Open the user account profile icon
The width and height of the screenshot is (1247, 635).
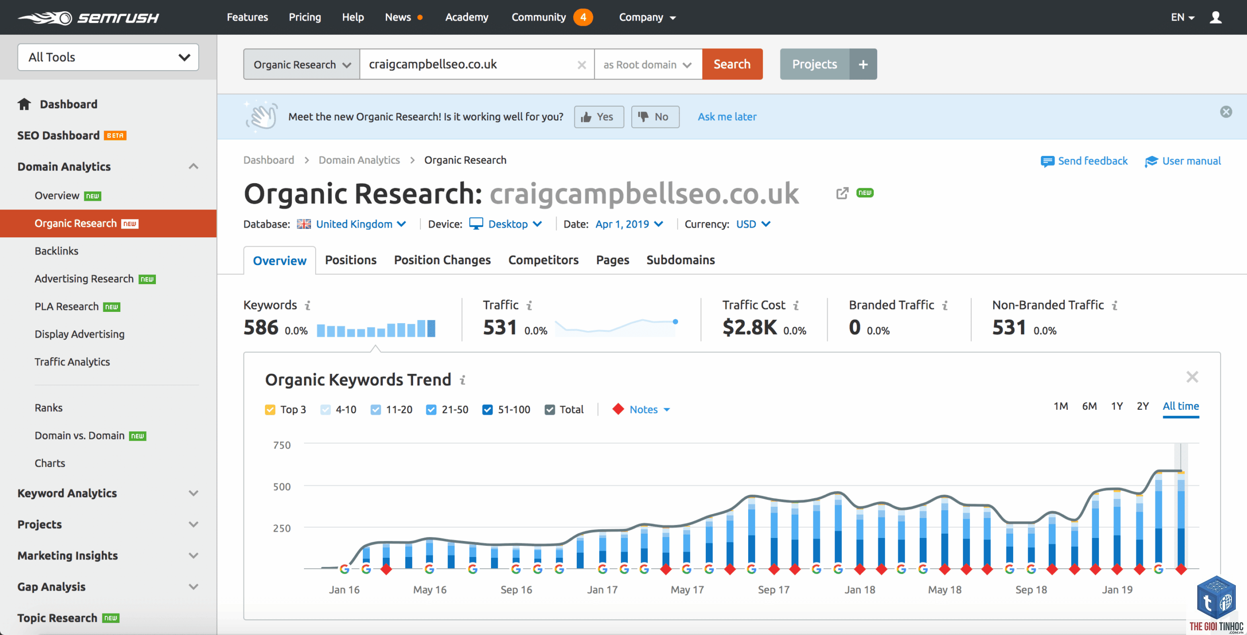click(x=1216, y=18)
